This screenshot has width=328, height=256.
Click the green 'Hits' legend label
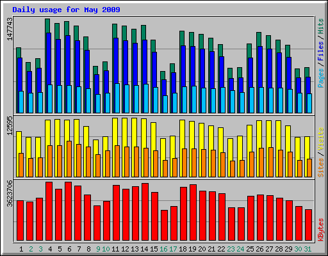[321, 26]
